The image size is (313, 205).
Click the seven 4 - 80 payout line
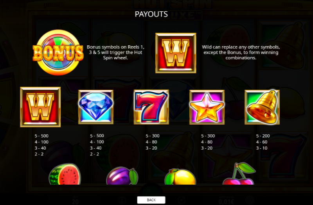[x=151, y=142]
